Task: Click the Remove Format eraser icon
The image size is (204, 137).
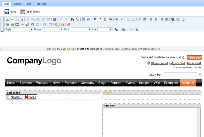Action: coord(89,19)
